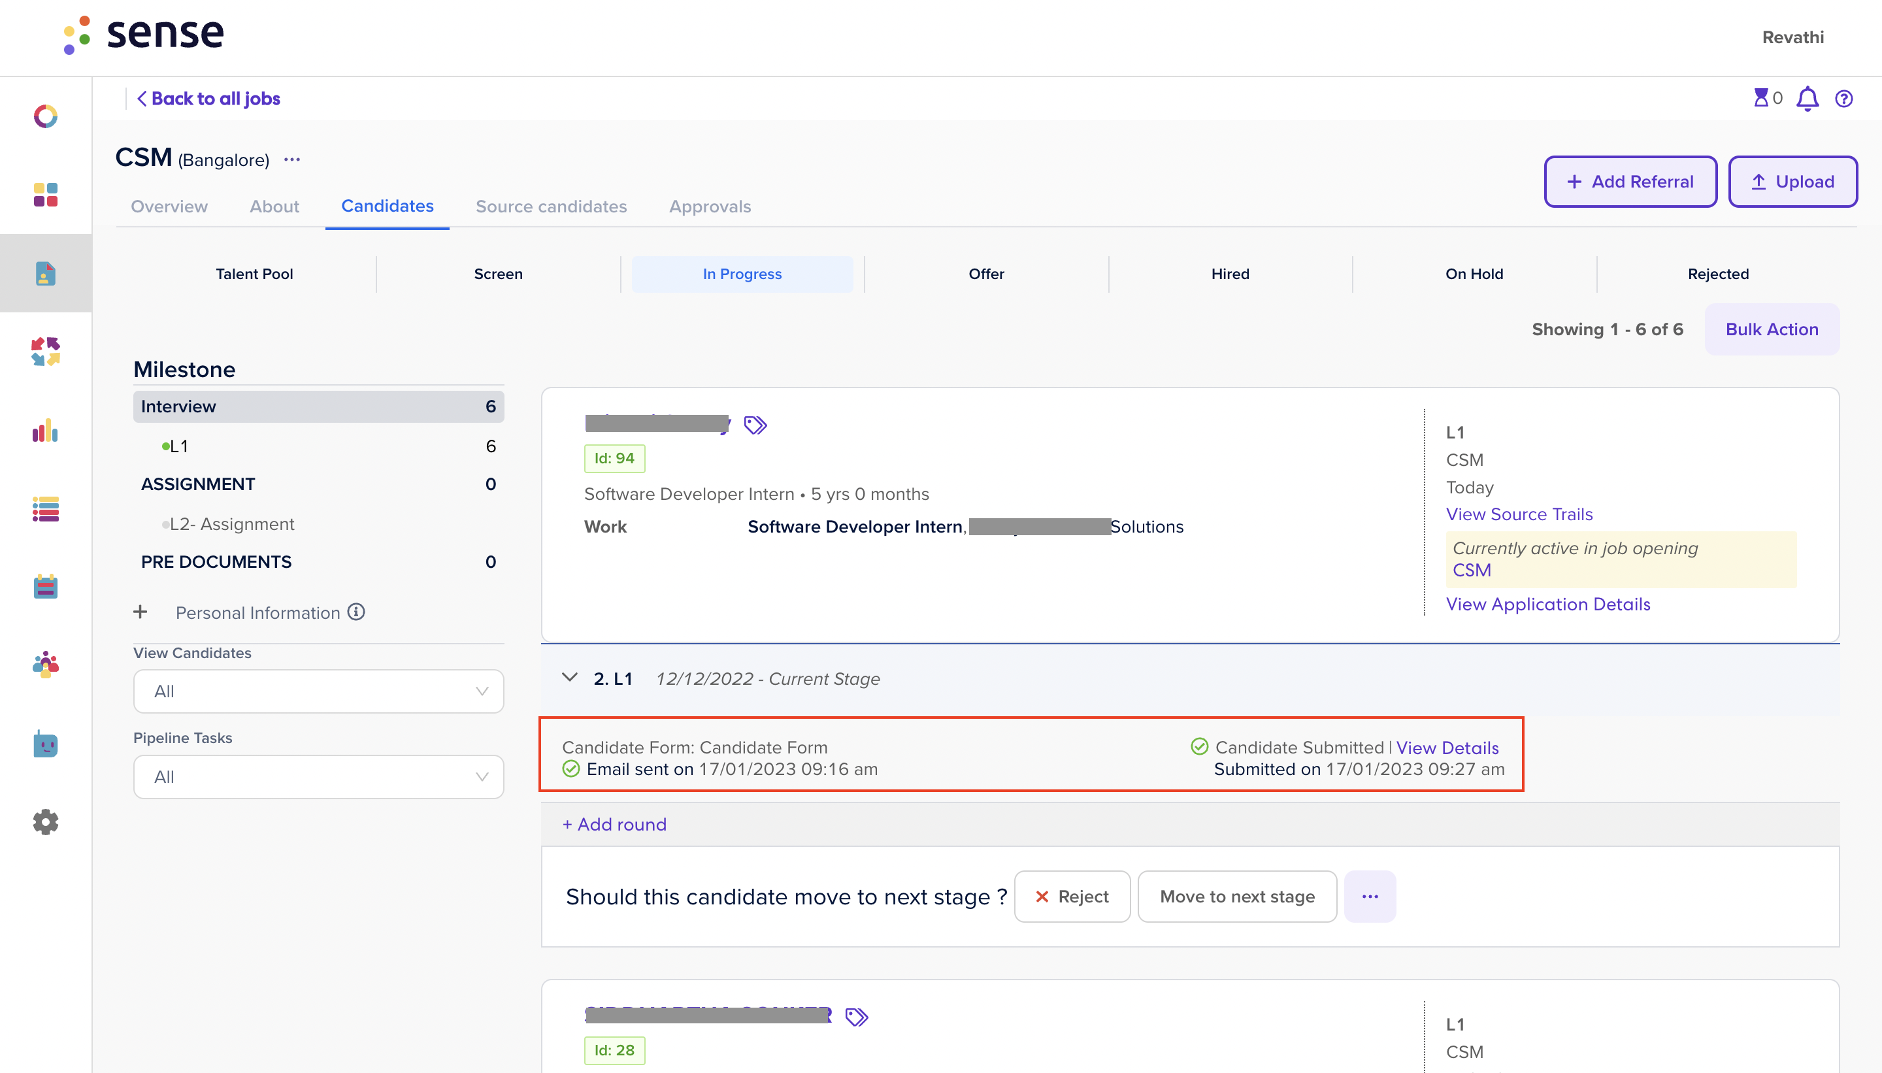1882x1073 pixels.
Task: Open the dashboard tiles sidebar icon
Action: [46, 195]
